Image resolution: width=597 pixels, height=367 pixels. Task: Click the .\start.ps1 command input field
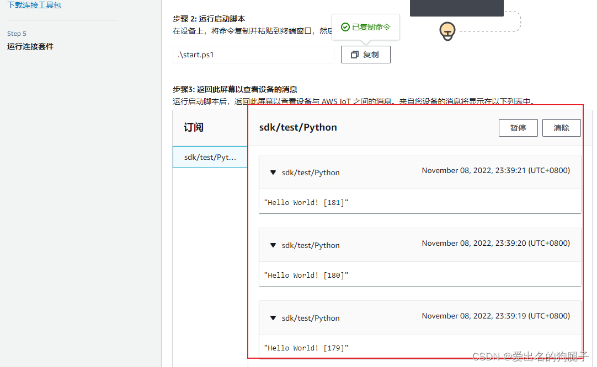tap(253, 55)
